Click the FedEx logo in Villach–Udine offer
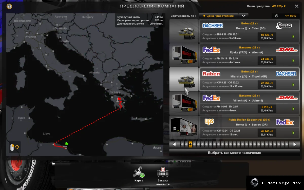Image resolution: width=304 pixels, height=190 pixels. tap(212, 98)
